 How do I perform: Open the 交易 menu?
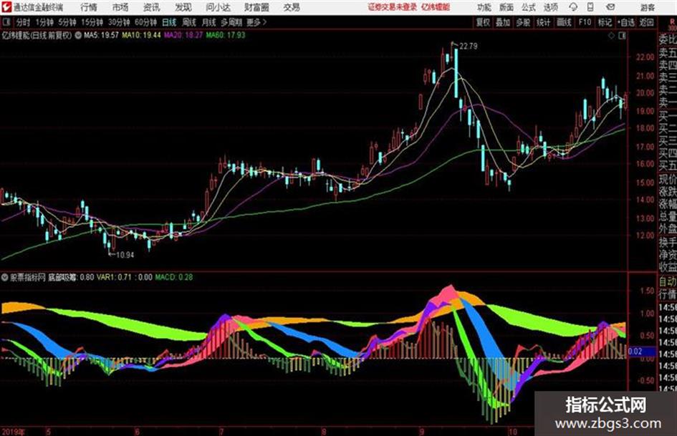(292, 7)
